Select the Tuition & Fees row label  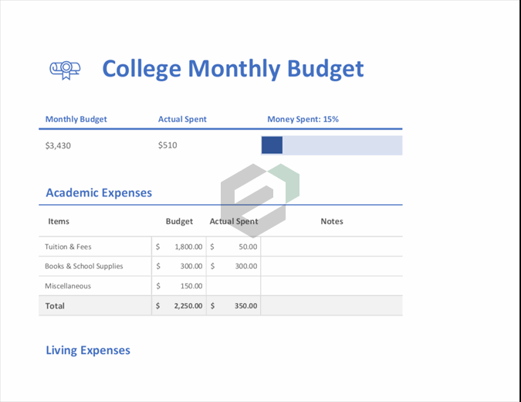point(68,247)
